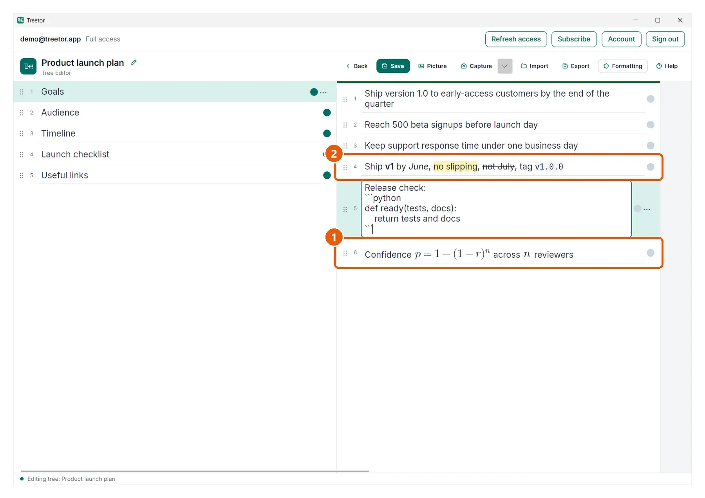Click the Product launch plan title

coord(83,63)
